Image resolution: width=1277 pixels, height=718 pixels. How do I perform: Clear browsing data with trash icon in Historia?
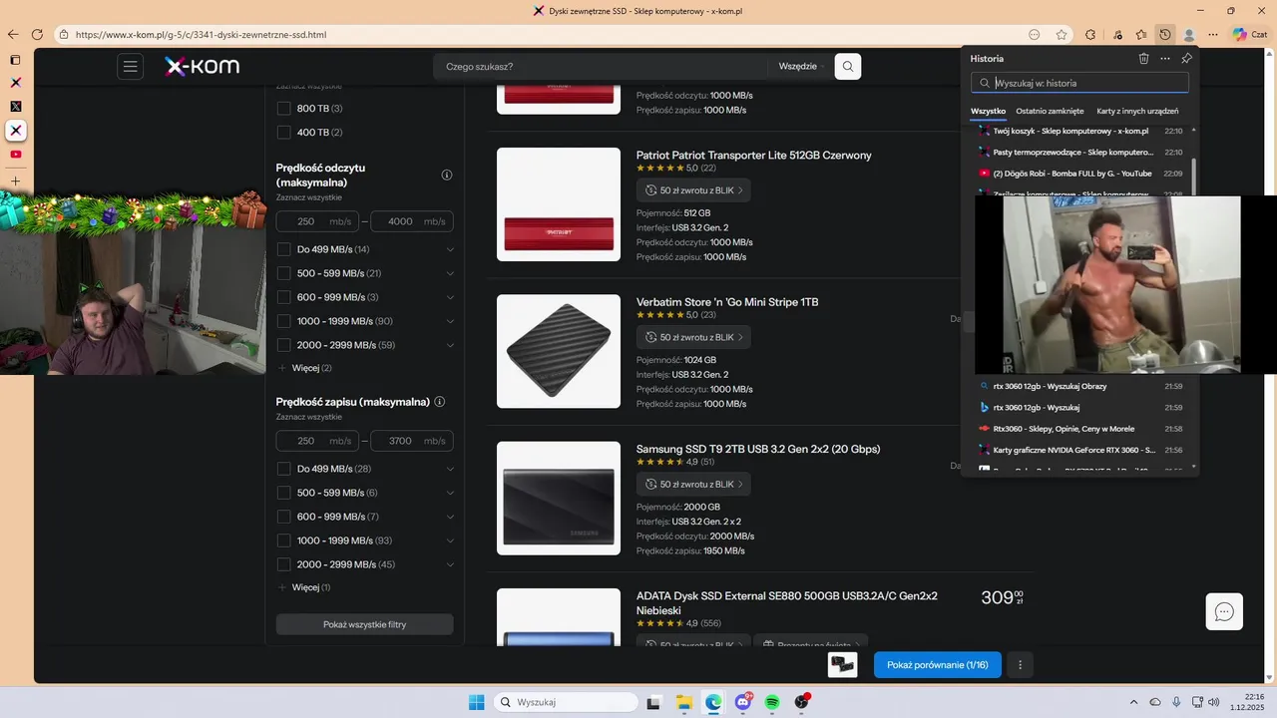pos(1144,59)
